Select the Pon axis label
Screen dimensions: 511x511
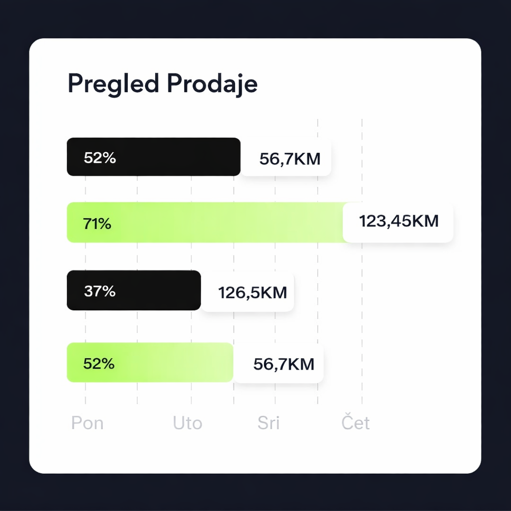click(87, 423)
